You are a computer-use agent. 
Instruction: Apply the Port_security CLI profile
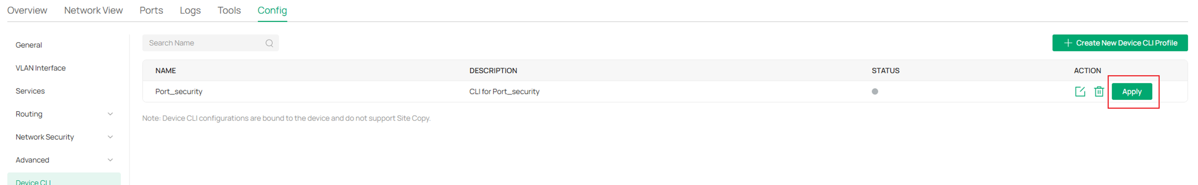(x=1131, y=92)
